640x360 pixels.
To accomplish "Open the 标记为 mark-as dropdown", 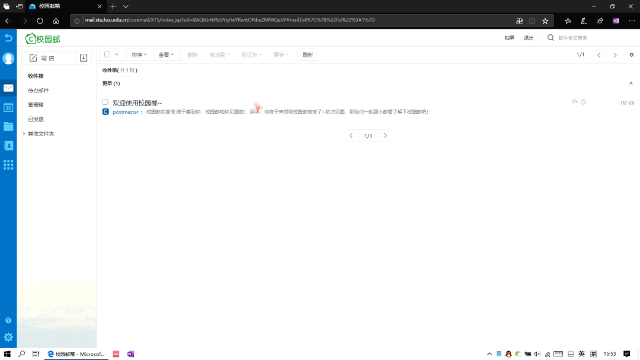I will click(252, 54).
